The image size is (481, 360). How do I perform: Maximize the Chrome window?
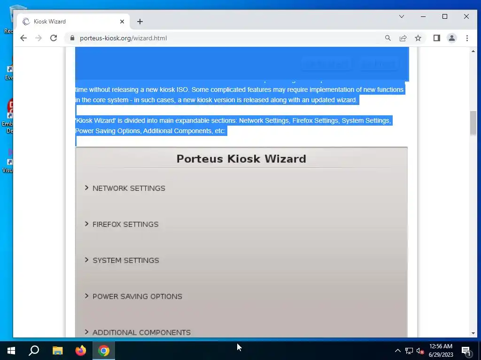(x=445, y=16)
